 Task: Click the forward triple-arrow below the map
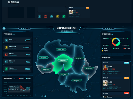coord(44,96)
